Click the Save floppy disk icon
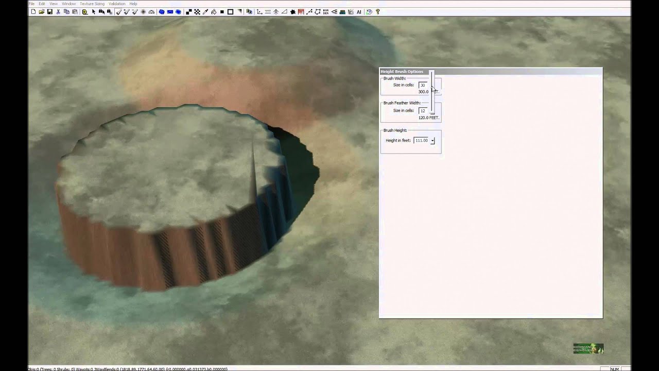Image resolution: width=659 pixels, height=371 pixels. tap(50, 11)
